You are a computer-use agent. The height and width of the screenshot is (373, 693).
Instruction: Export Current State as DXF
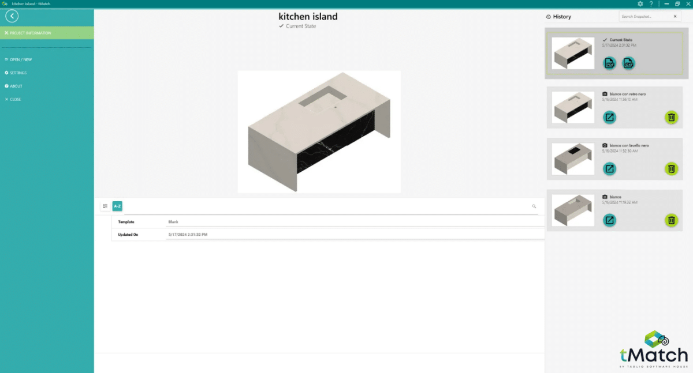click(x=628, y=63)
